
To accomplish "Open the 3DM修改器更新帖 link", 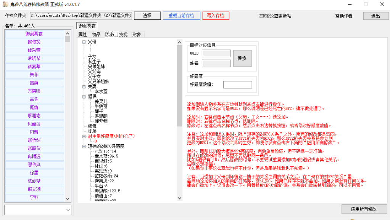I will (x=275, y=16).
